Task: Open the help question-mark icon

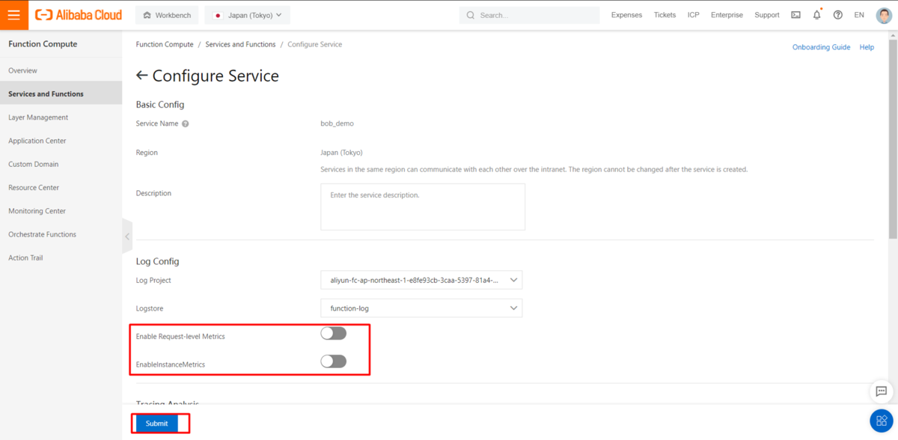Action: (x=837, y=15)
